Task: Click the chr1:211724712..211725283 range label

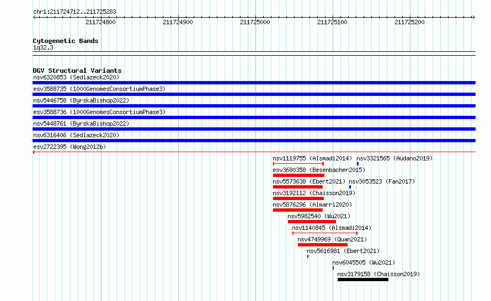Action: pyautogui.click(x=74, y=12)
